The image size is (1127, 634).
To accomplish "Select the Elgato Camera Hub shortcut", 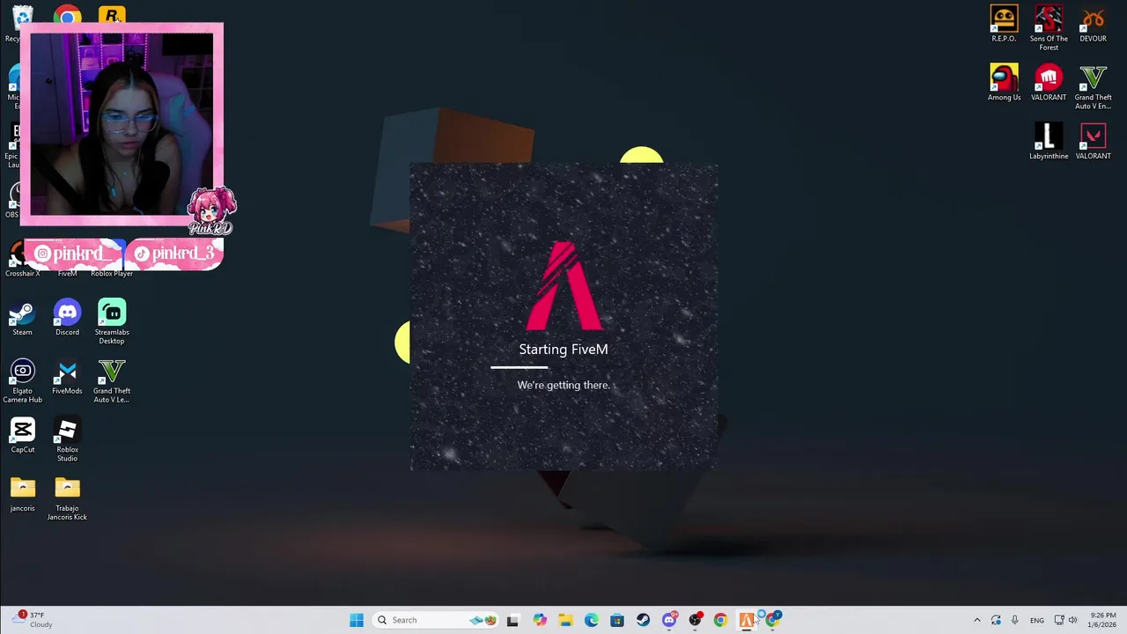I will [22, 381].
